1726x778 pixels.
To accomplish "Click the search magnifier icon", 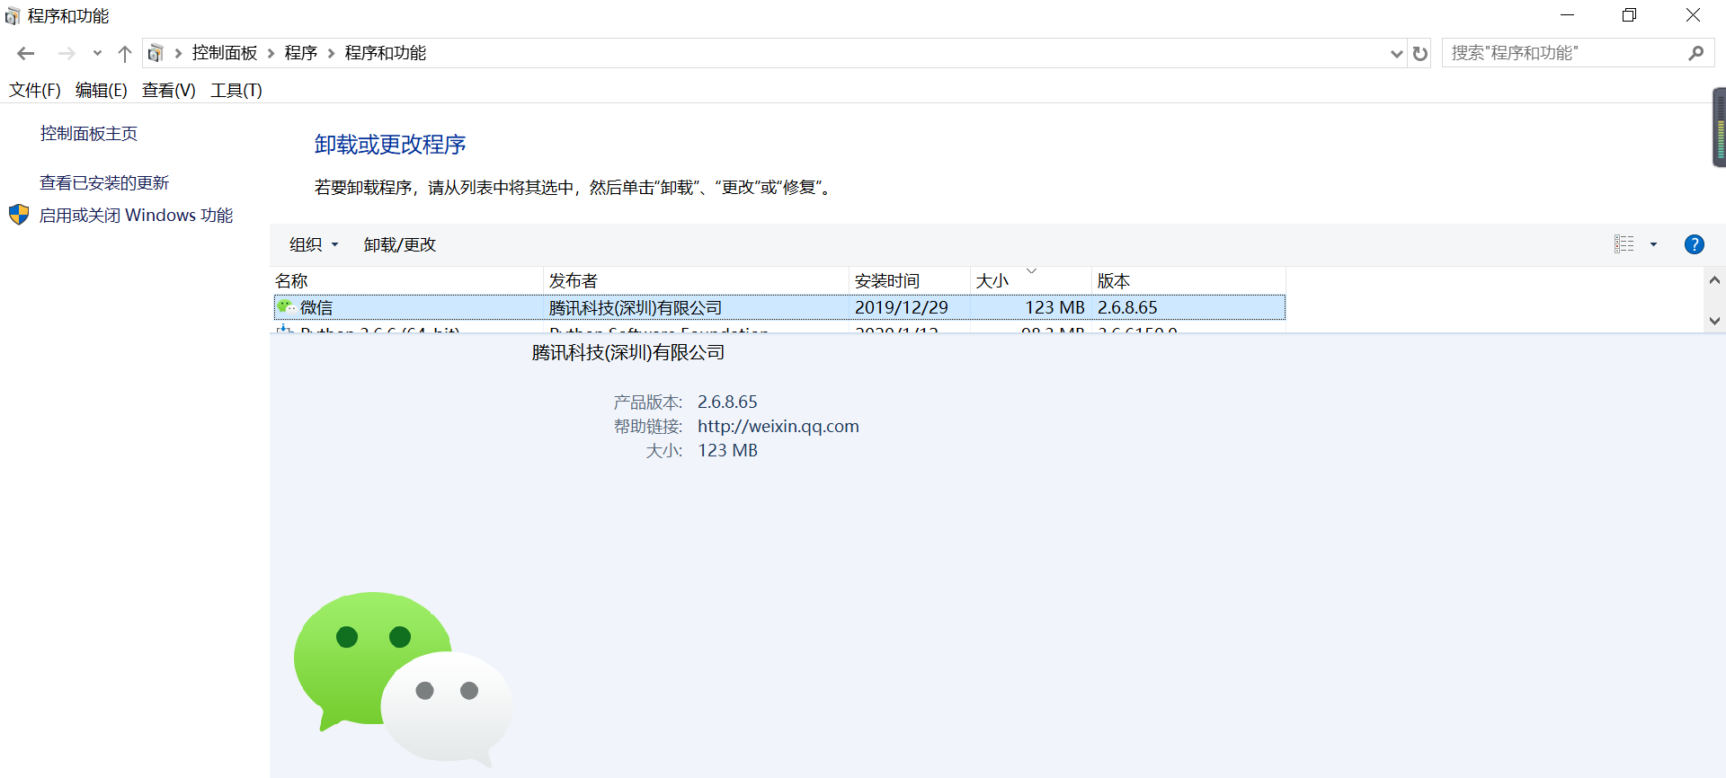I will click(1695, 53).
